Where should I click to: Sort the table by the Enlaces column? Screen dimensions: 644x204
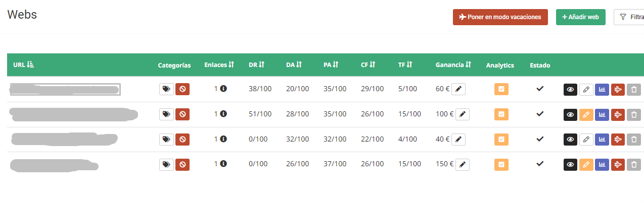[x=219, y=65]
